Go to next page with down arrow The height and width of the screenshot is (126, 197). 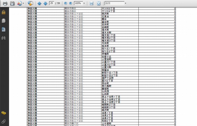(x=45, y=3)
